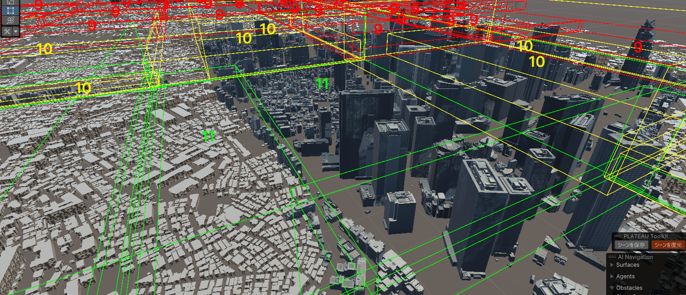
Task: Select the Scale tool icon
Action: pos(10,2)
